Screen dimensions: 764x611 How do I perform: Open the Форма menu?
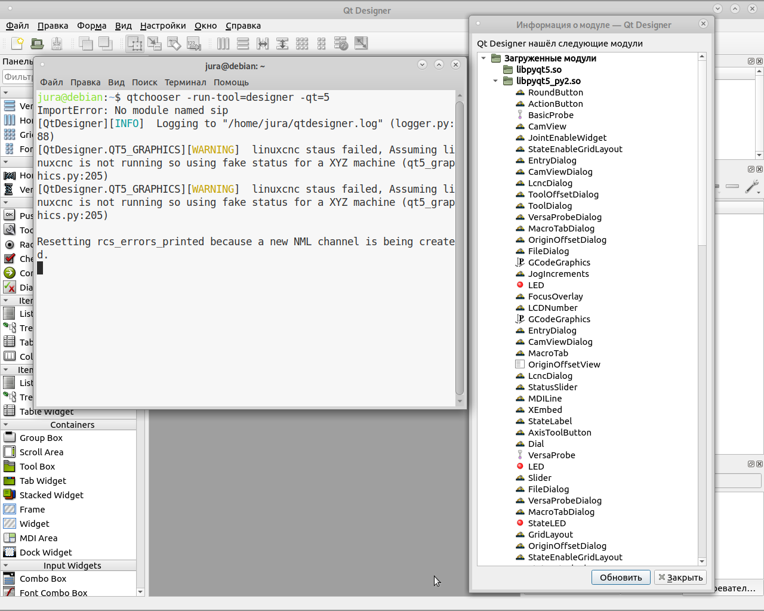91,26
